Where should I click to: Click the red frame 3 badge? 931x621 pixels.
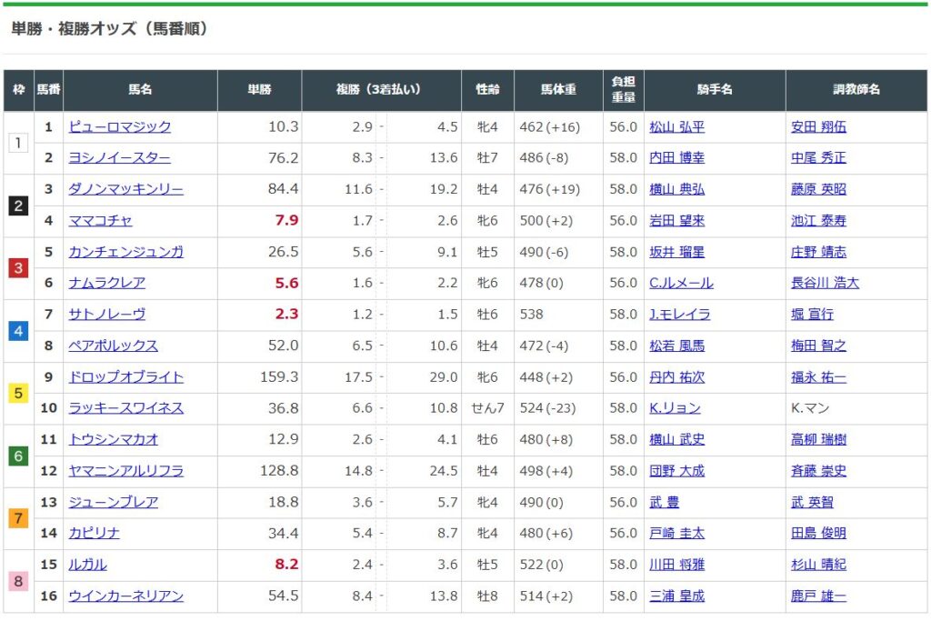click(x=18, y=268)
